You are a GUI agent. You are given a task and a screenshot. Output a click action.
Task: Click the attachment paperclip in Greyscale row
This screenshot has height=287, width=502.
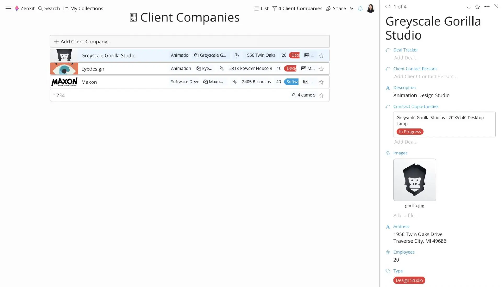point(237,55)
